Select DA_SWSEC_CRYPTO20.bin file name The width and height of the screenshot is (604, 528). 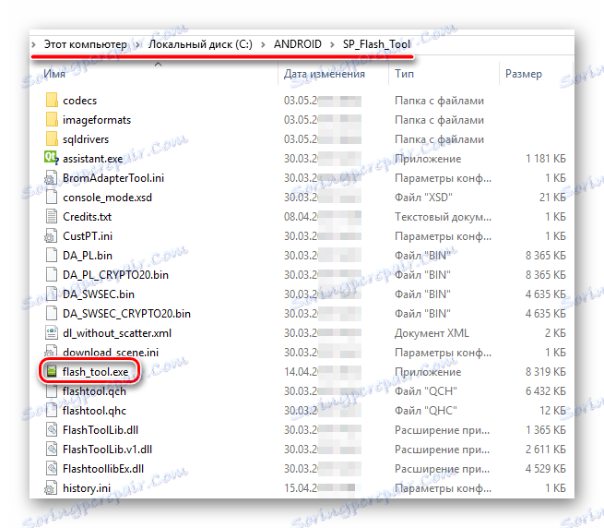(126, 314)
